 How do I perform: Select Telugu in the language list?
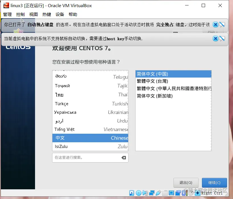pyautogui.click(x=90, y=77)
